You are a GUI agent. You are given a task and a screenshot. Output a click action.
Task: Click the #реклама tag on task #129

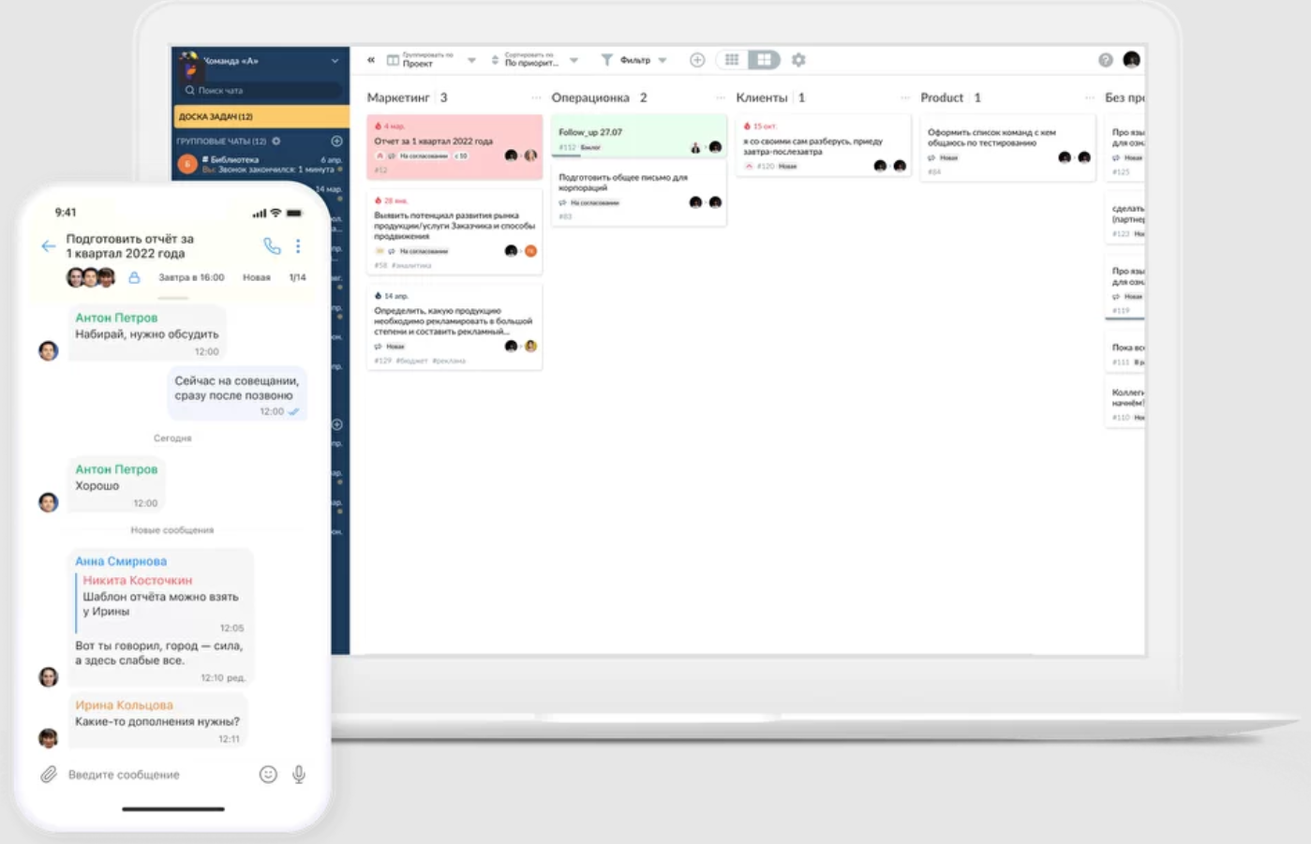coord(449,361)
